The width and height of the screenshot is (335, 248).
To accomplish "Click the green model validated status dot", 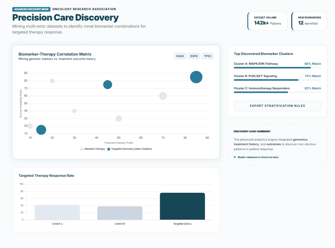I will (235, 157).
